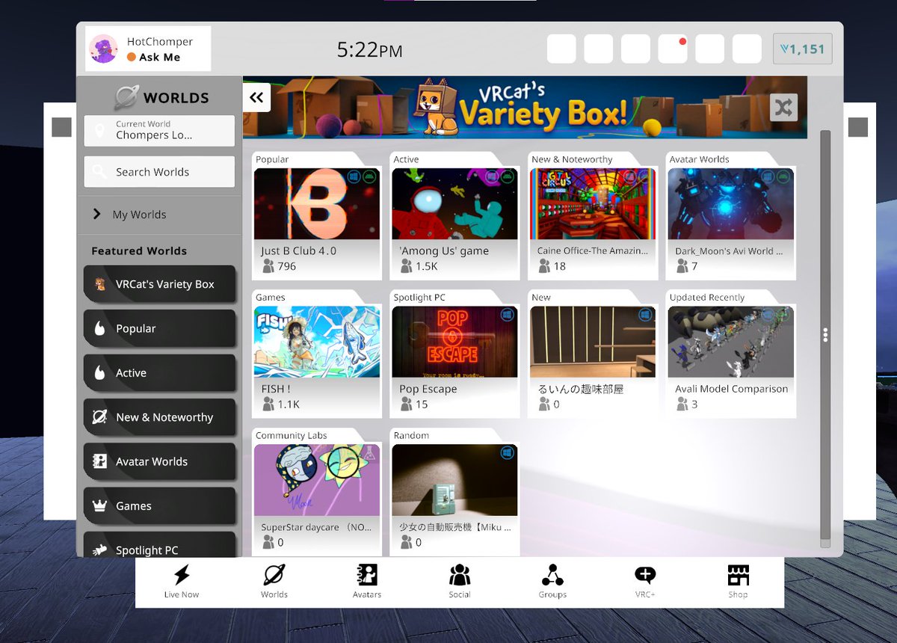
Task: Open Pop Escape world thumbnail
Action: pos(454,342)
